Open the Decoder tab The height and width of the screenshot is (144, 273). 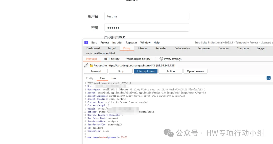223,48
